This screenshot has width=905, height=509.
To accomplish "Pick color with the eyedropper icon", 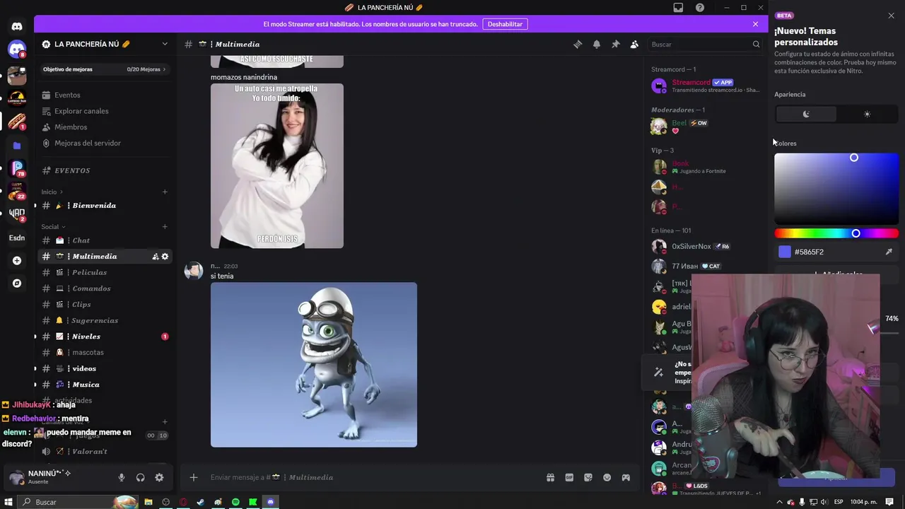I will tap(889, 252).
